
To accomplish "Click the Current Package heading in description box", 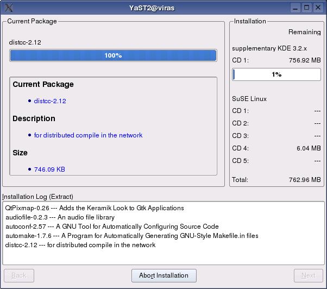I will coord(43,84).
